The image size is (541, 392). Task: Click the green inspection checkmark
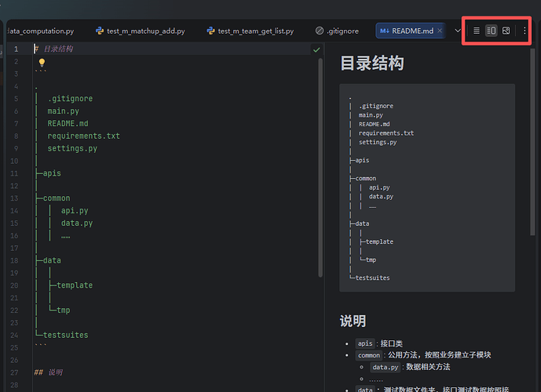[316, 50]
